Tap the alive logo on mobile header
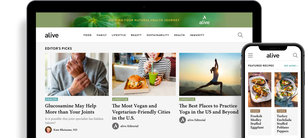The image size is (305, 138). (273, 56)
